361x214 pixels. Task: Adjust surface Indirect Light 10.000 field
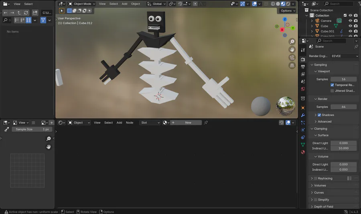coord(343,148)
